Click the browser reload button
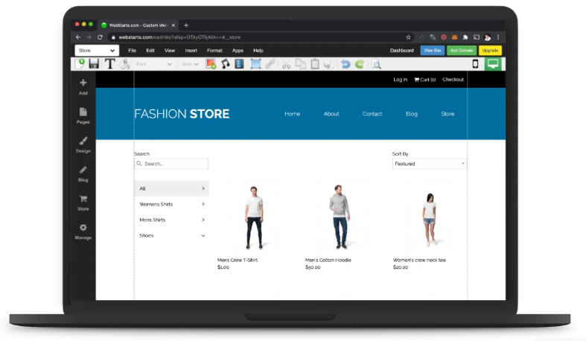 (x=100, y=37)
